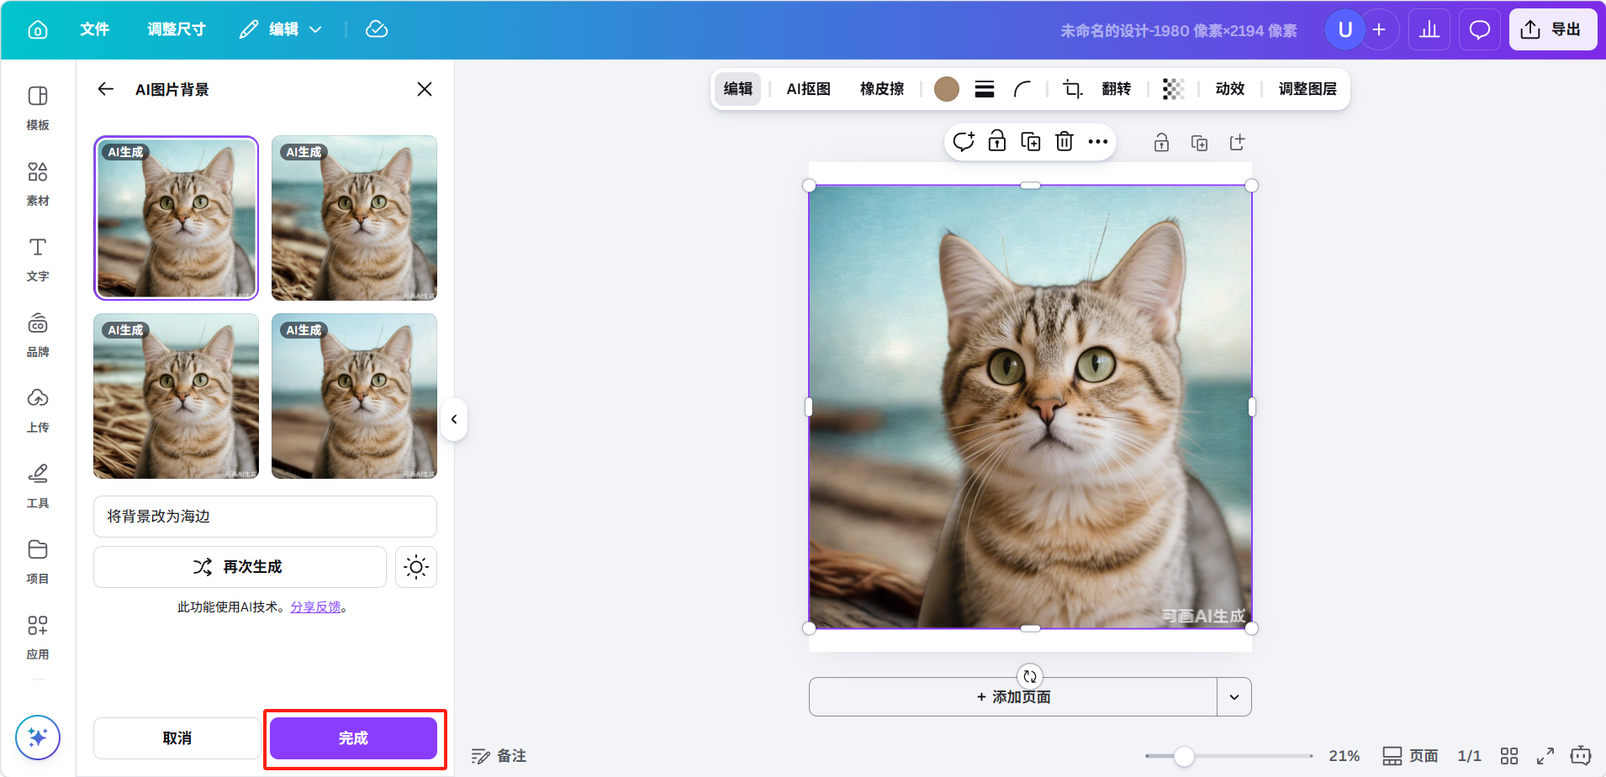Toggle grid view of pages
The height and width of the screenshot is (777, 1606).
(x=1509, y=756)
